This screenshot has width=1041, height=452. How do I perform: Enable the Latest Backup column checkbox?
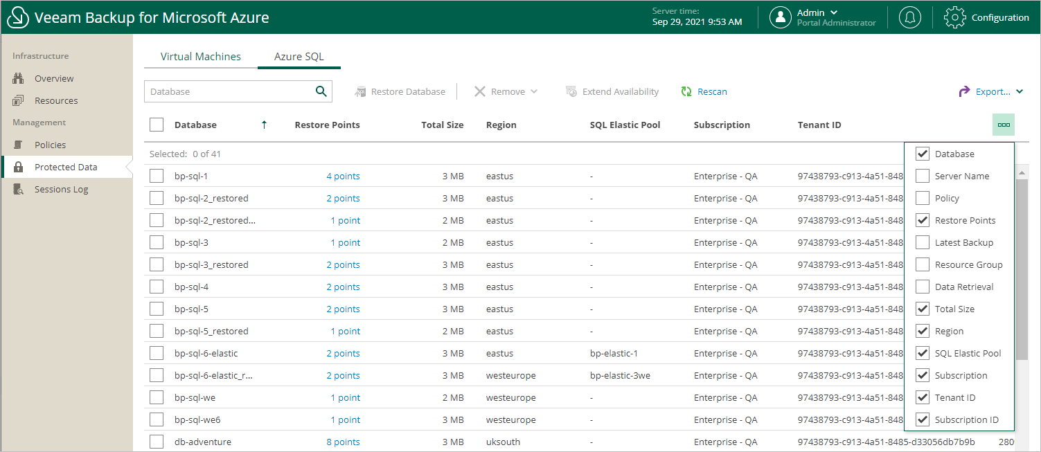(x=923, y=242)
